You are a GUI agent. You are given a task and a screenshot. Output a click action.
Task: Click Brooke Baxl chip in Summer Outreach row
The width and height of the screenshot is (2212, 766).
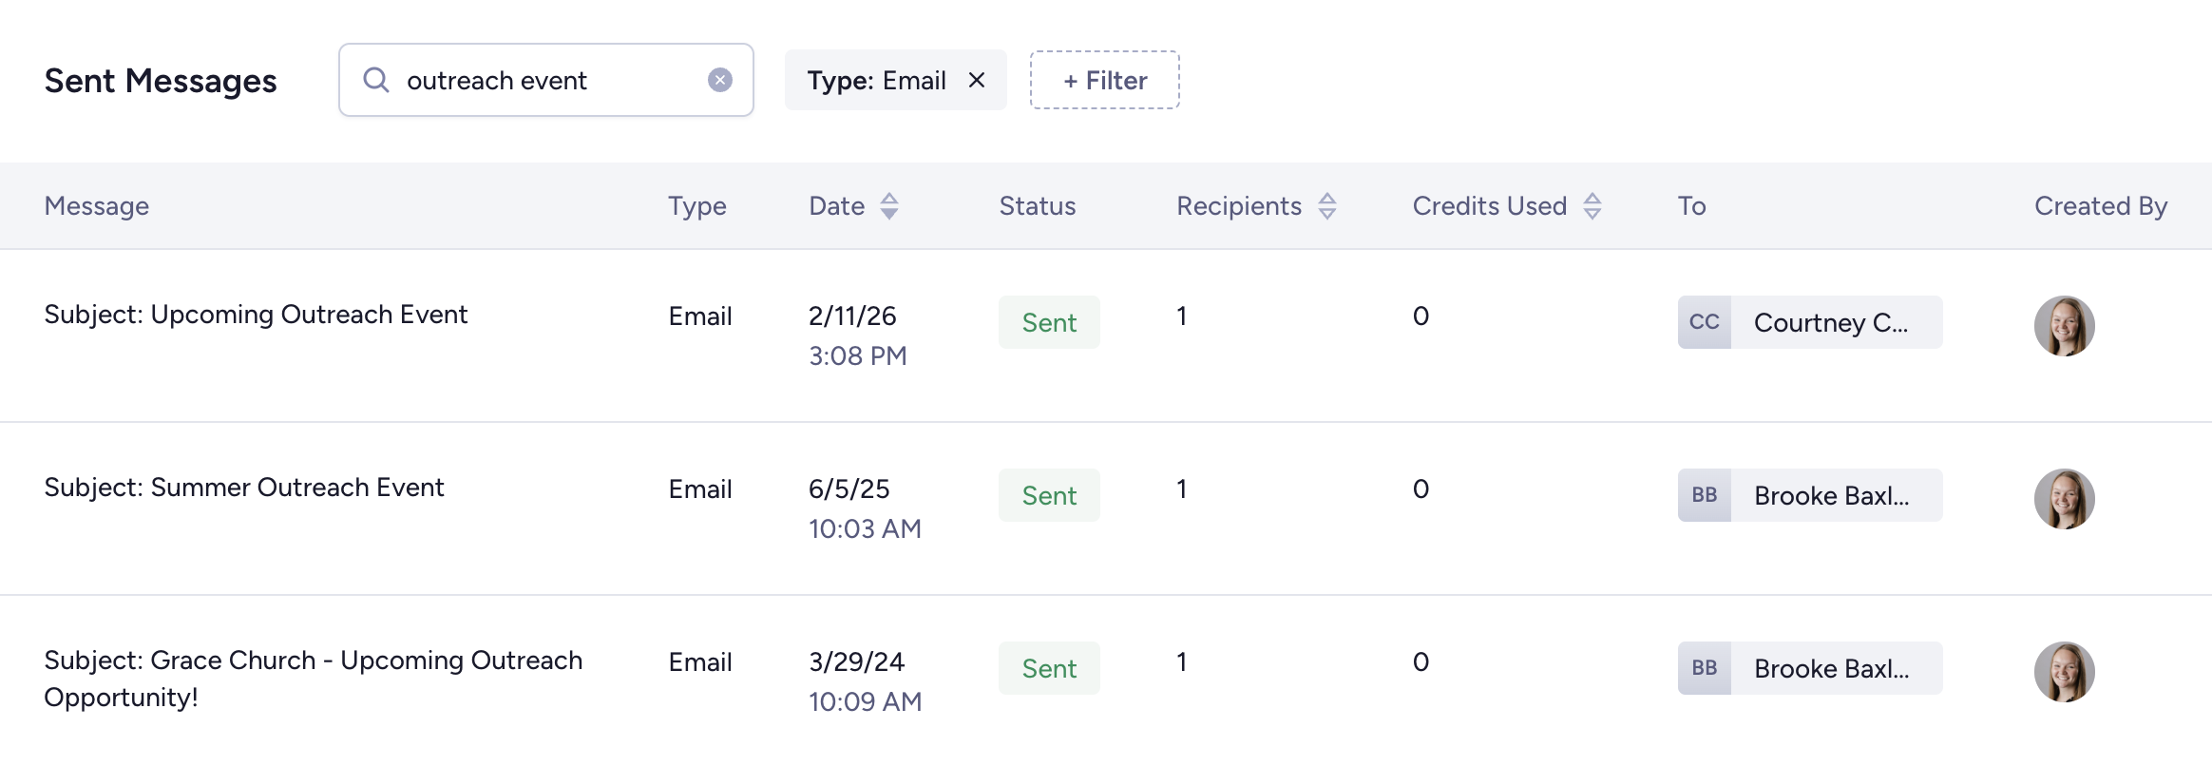click(1830, 495)
